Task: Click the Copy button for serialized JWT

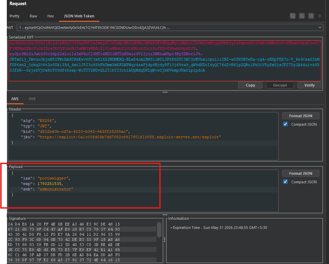Action: point(250,85)
